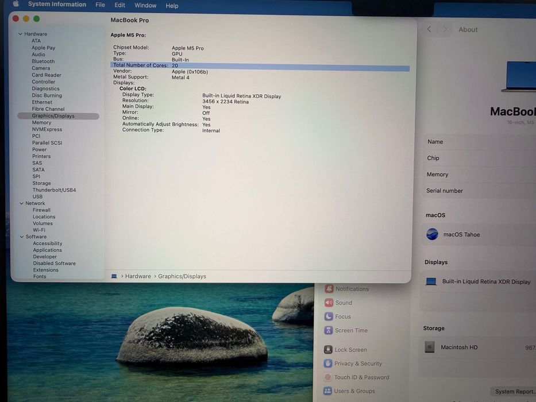Select Bluetooth in the sidebar
Image resolution: width=536 pixels, height=402 pixels.
pos(43,61)
